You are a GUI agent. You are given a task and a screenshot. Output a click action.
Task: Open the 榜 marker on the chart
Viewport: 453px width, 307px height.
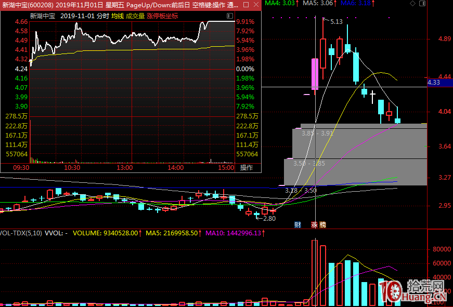(322, 225)
